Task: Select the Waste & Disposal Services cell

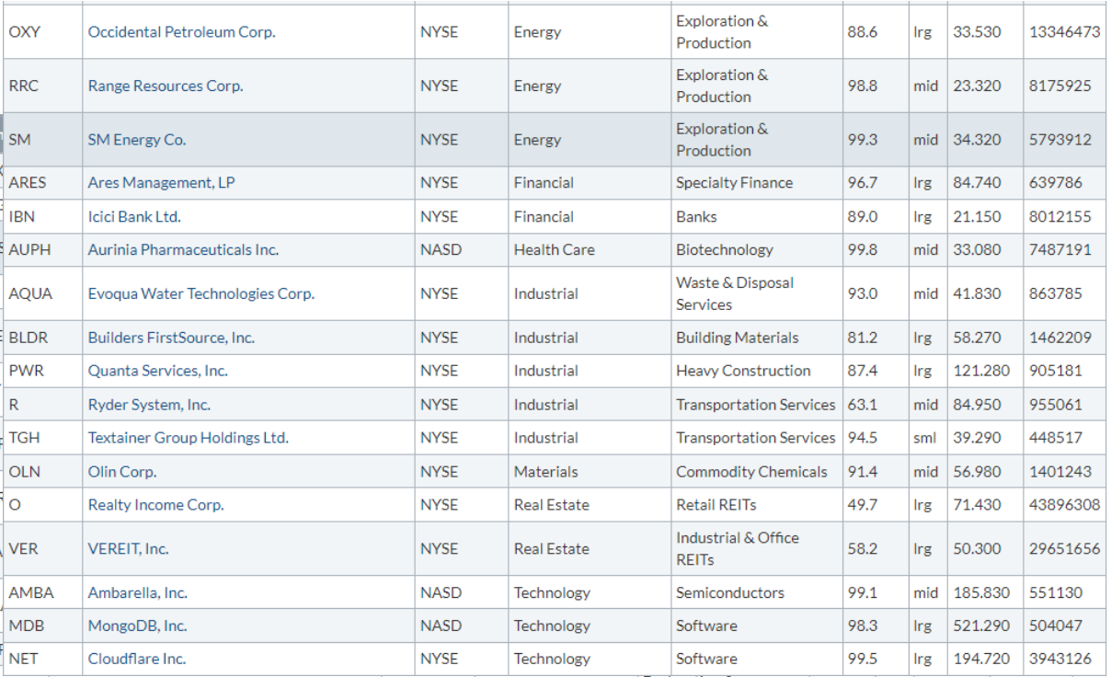Action: coord(757,294)
